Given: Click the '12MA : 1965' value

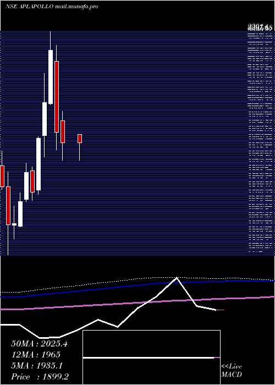Looking at the screenshot, I should click(x=36, y=355).
